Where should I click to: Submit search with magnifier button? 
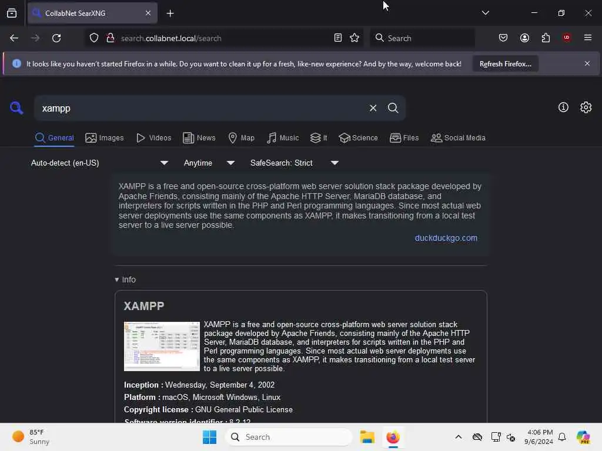393,108
